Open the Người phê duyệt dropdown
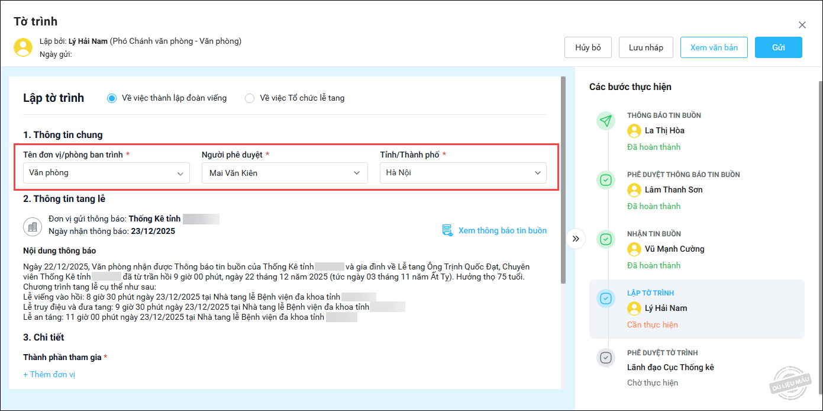This screenshot has width=823, height=411. click(x=285, y=173)
